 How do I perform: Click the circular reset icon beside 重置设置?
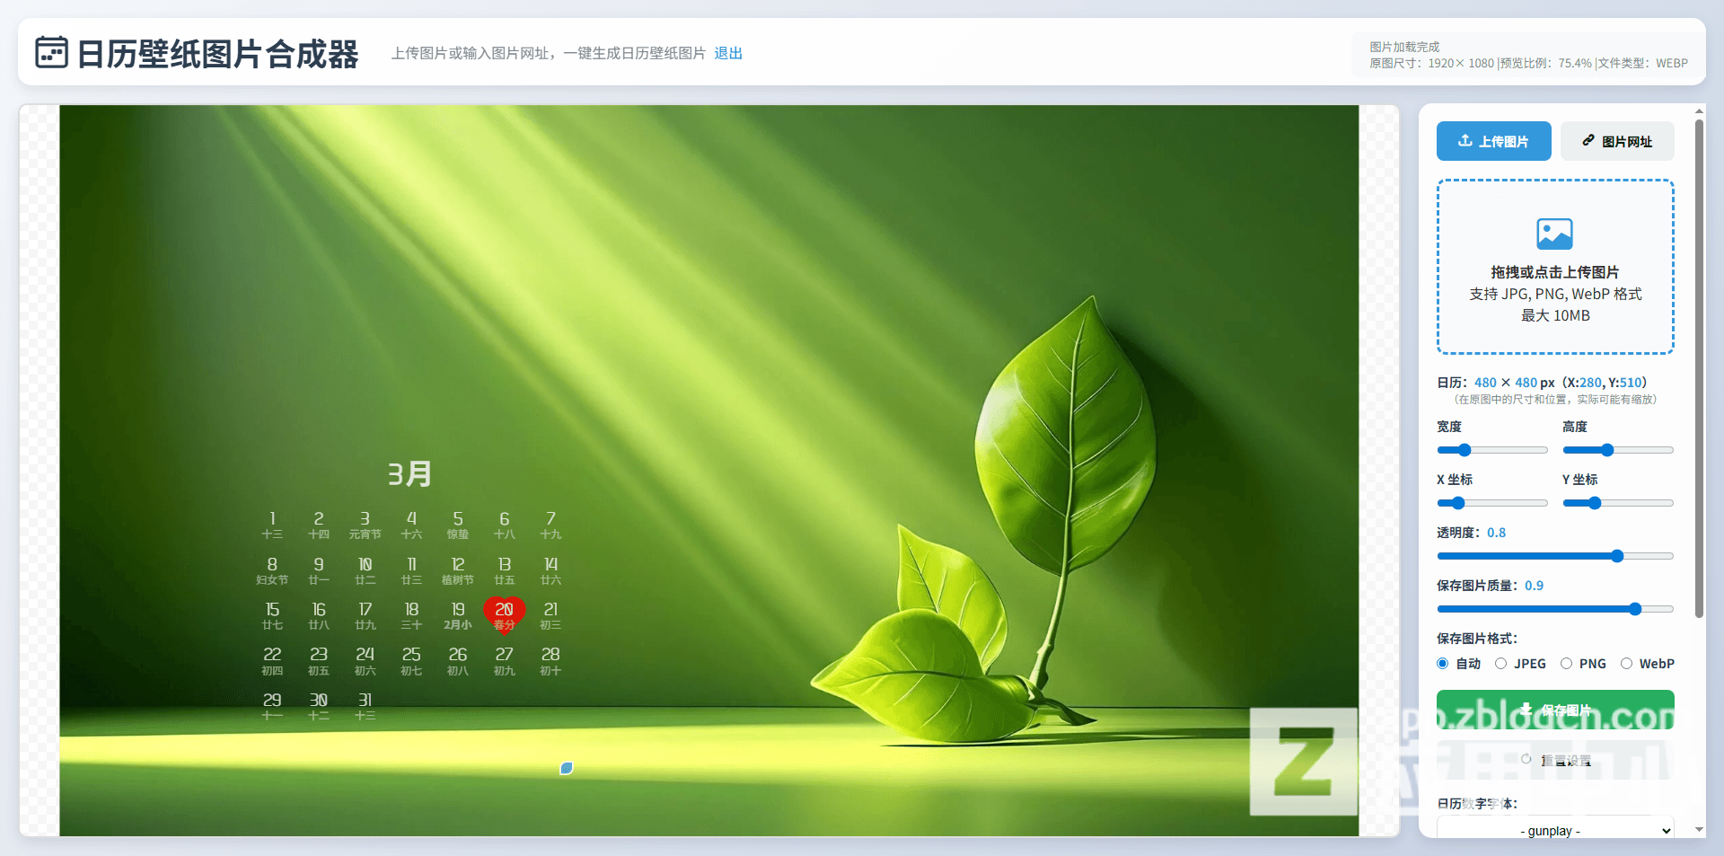[x=1526, y=760]
